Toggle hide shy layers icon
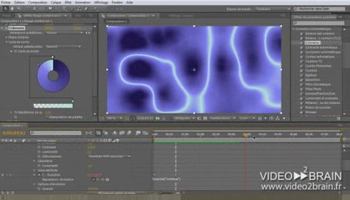 pyautogui.click(x=115, y=133)
